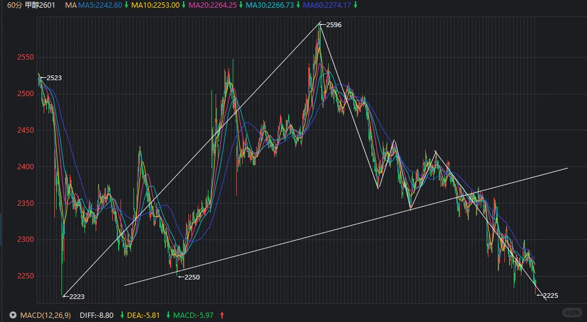Image resolution: width=587 pixels, height=322 pixels.
Task: Select the MA60:2274.17 legend entry
Action: coord(327,5)
